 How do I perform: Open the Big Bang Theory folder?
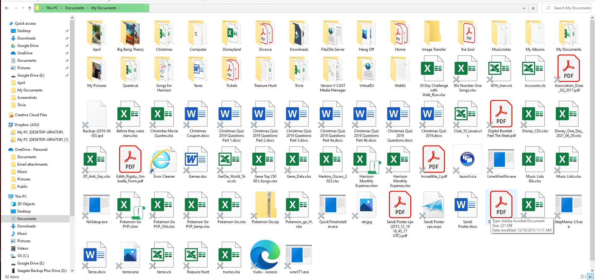coord(130,36)
